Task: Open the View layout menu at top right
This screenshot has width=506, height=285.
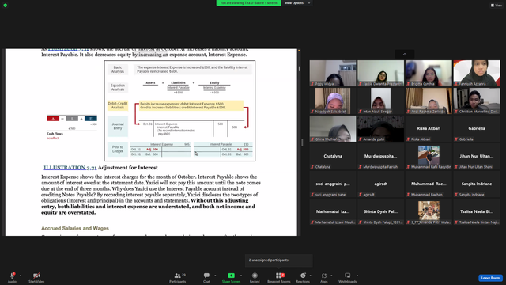Action: click(x=497, y=6)
